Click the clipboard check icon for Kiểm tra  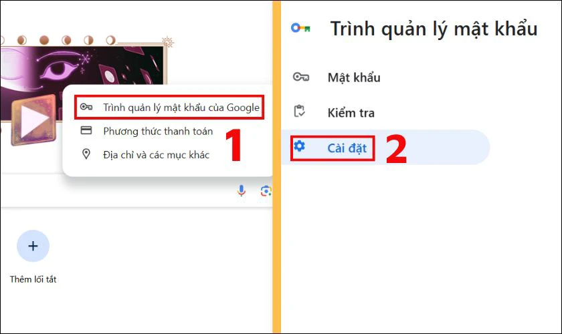300,112
